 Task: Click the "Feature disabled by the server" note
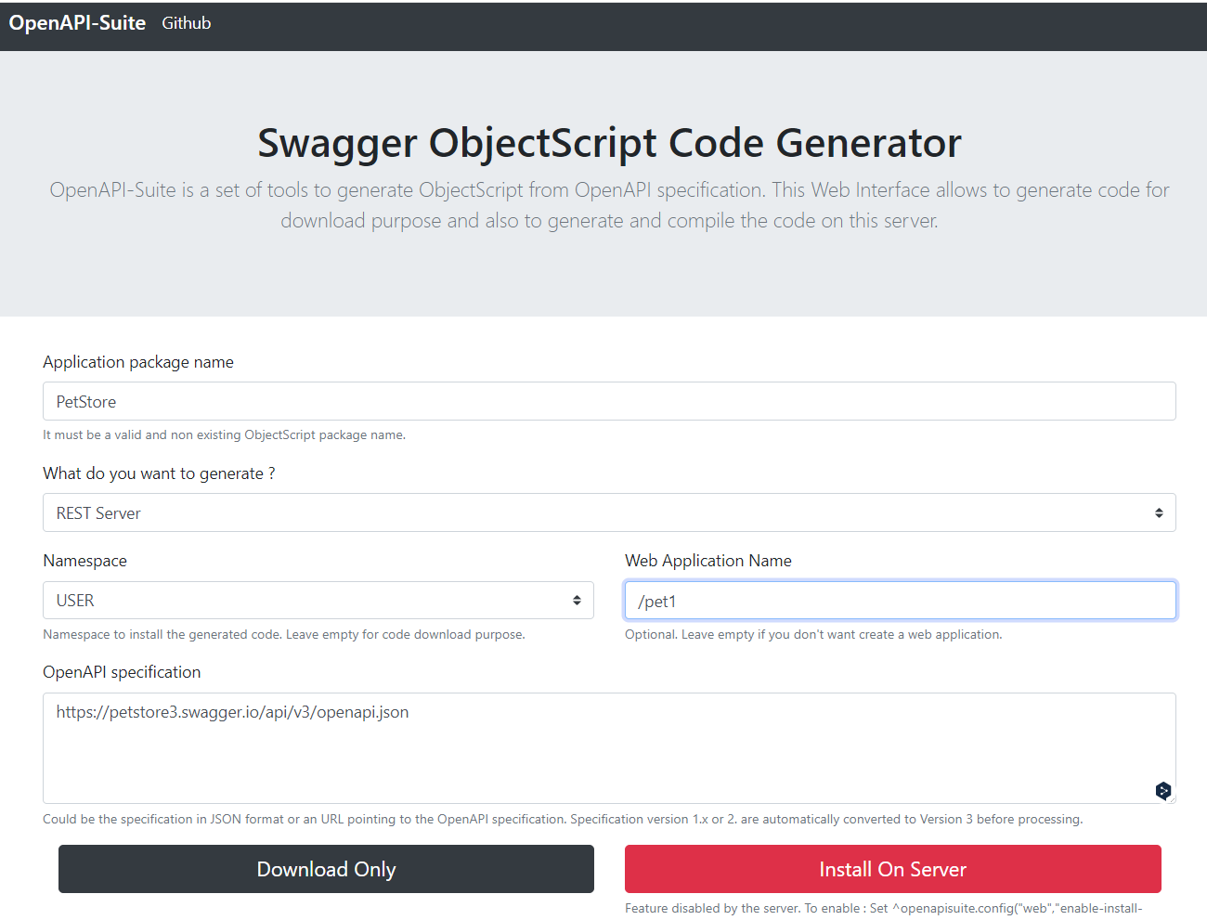tap(883, 908)
